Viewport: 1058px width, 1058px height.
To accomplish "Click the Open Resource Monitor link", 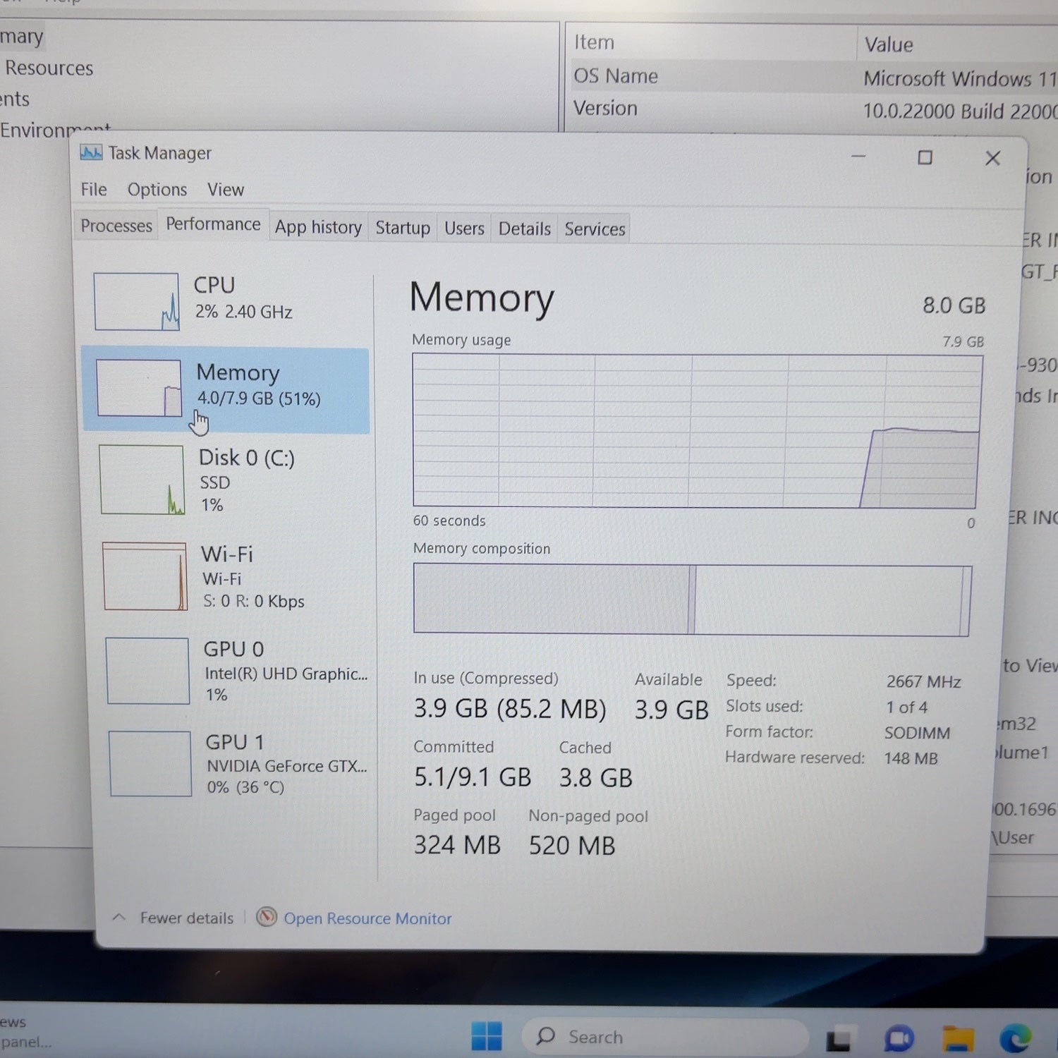I will pos(354,918).
